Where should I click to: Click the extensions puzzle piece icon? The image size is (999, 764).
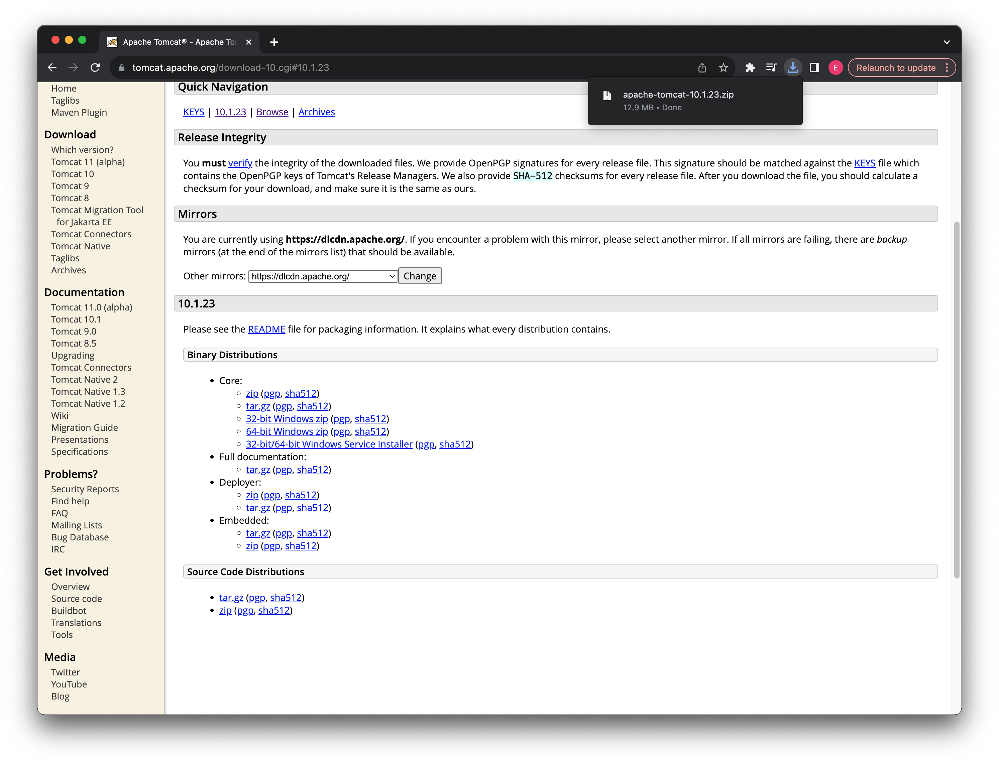pos(750,68)
